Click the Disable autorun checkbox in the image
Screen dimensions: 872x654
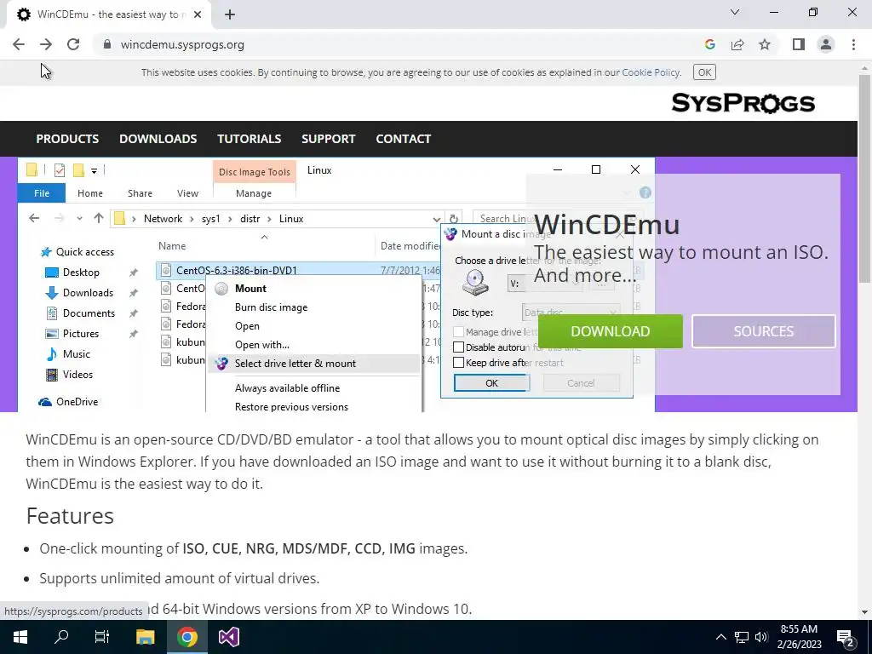pyautogui.click(x=458, y=347)
